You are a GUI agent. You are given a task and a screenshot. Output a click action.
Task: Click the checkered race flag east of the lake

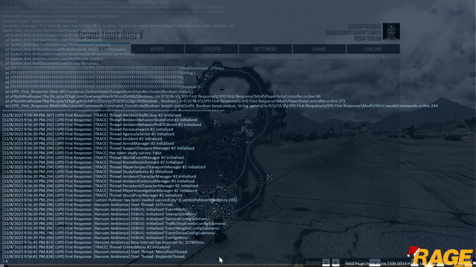click(x=276, y=93)
